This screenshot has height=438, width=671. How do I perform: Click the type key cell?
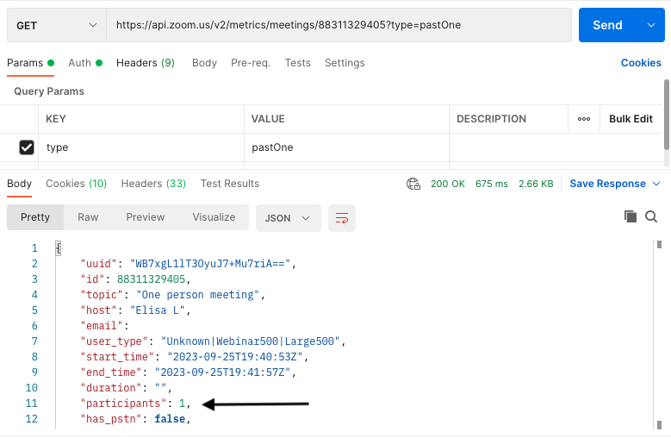point(141,147)
